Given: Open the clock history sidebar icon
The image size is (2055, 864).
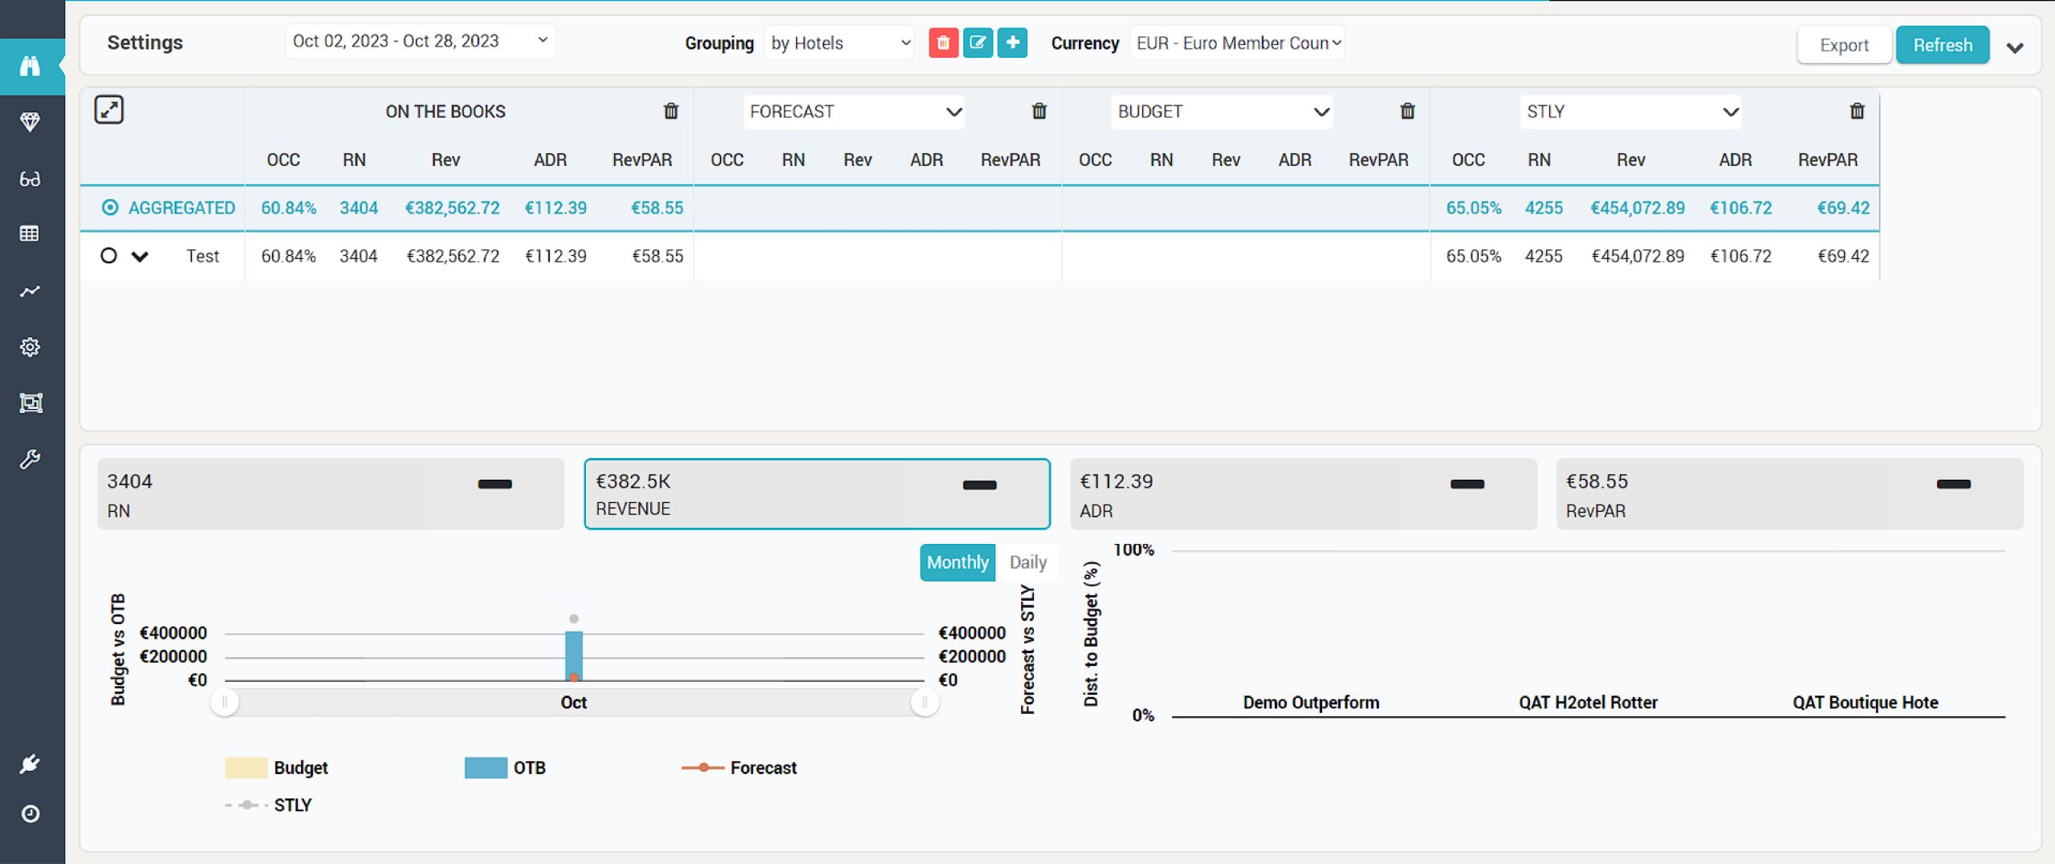Looking at the screenshot, I should 30,813.
